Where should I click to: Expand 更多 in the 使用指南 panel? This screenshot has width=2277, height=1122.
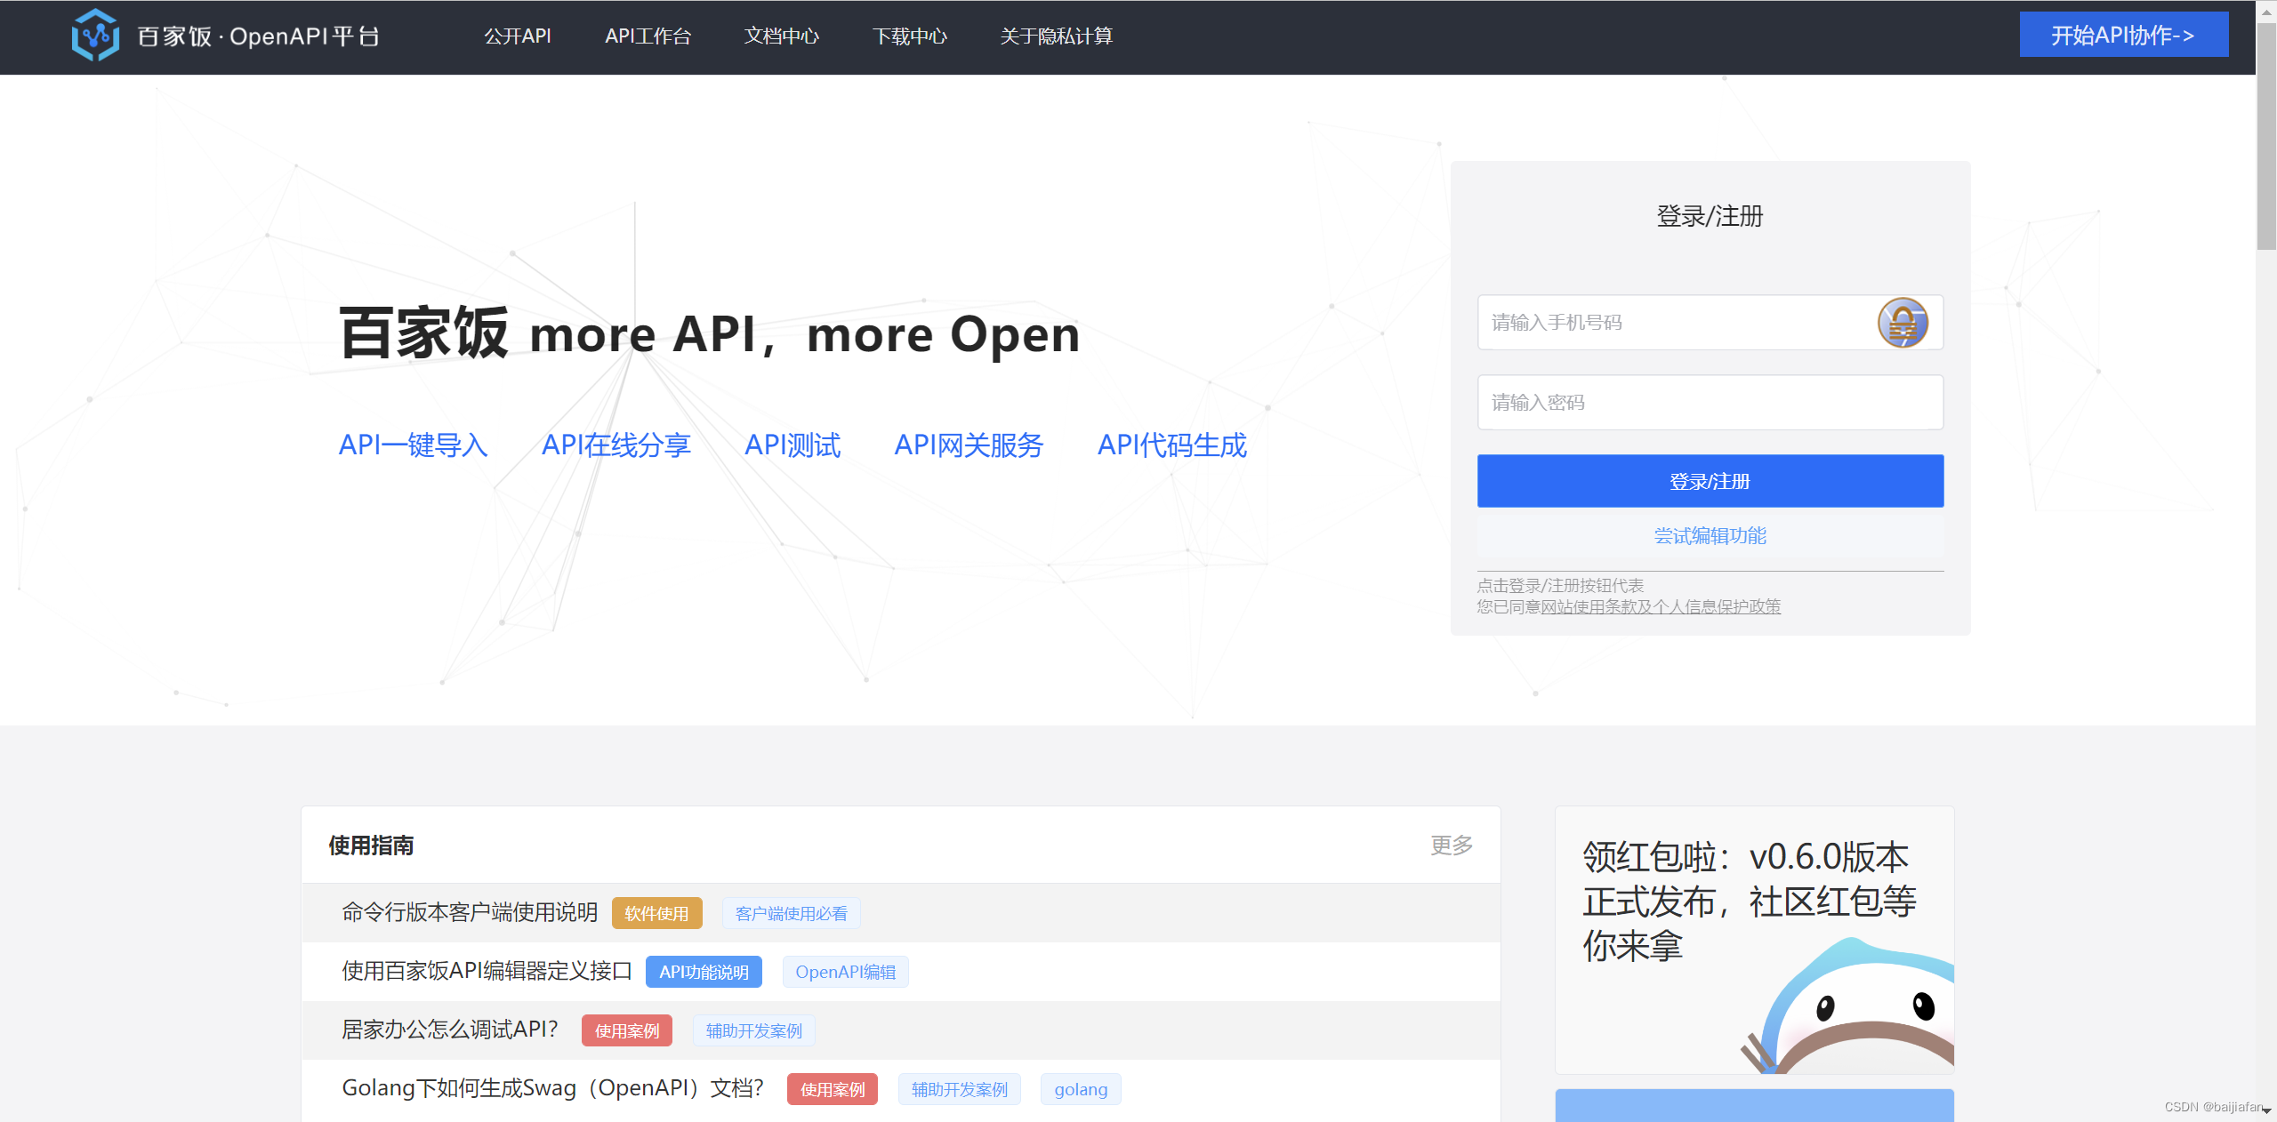click(x=1451, y=846)
